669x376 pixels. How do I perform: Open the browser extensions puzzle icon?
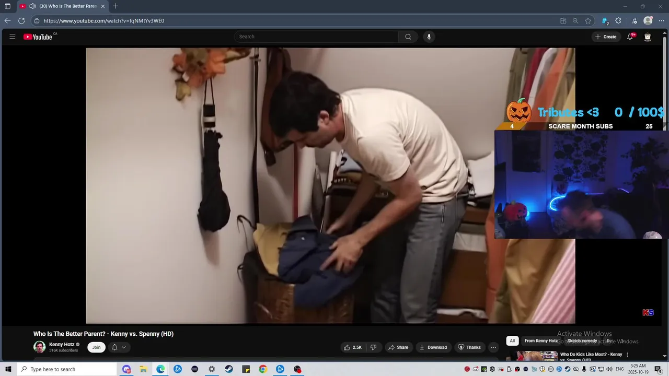pos(618,21)
